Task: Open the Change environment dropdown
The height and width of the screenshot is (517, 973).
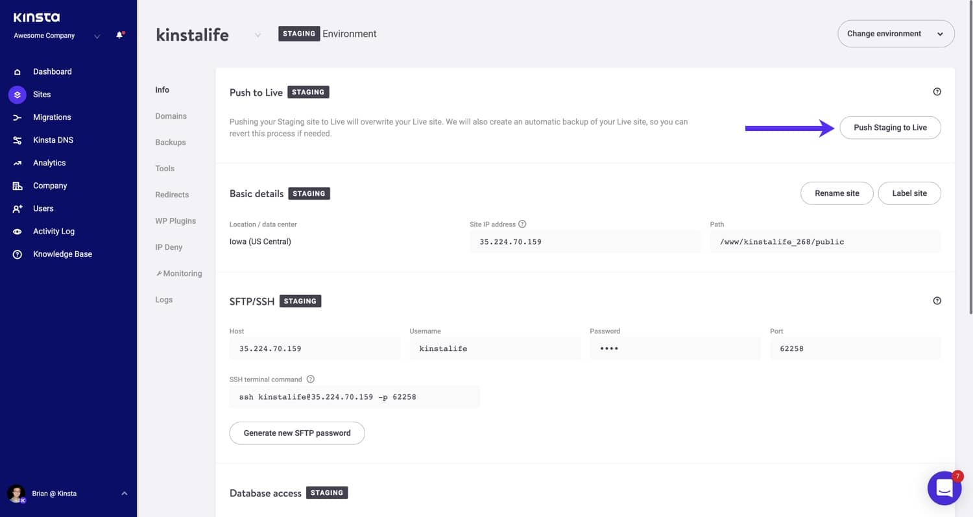Action: click(896, 34)
